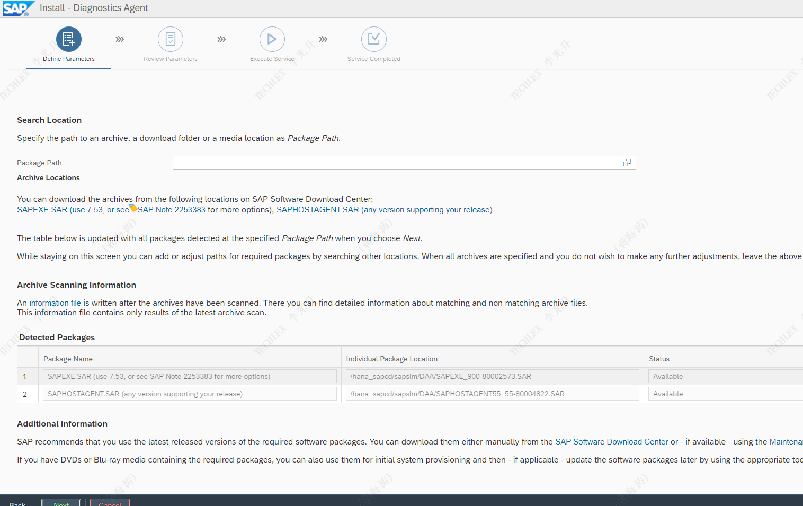The image size is (803, 506).
Task: Open the SAP Note 2253383 link
Action: coord(172,210)
